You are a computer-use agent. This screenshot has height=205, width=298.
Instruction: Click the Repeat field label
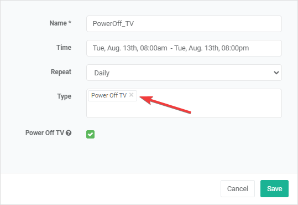coord(61,72)
